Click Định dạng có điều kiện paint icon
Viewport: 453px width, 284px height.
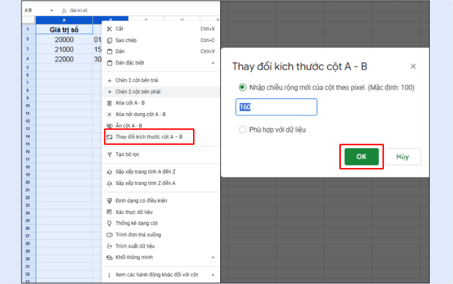tap(109, 201)
